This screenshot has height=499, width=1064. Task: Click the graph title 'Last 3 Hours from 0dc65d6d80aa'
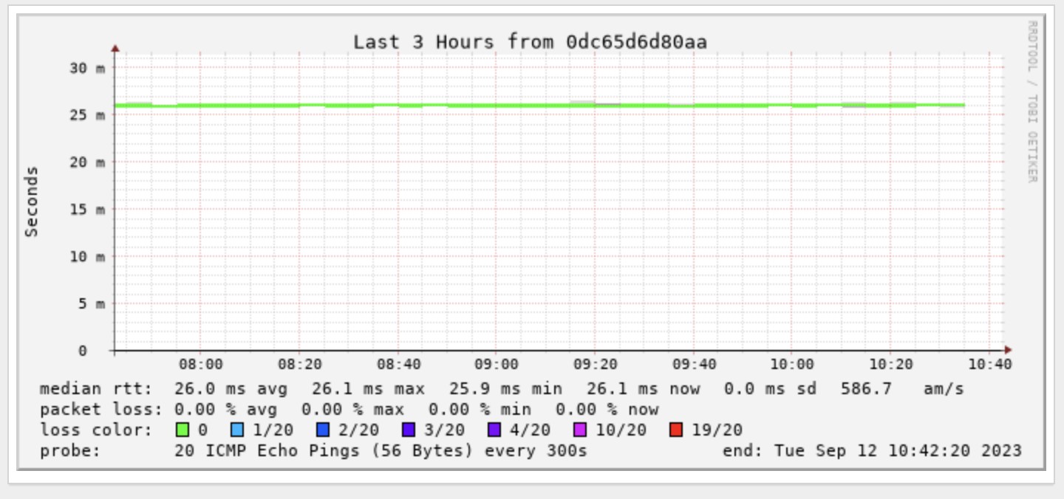point(530,42)
